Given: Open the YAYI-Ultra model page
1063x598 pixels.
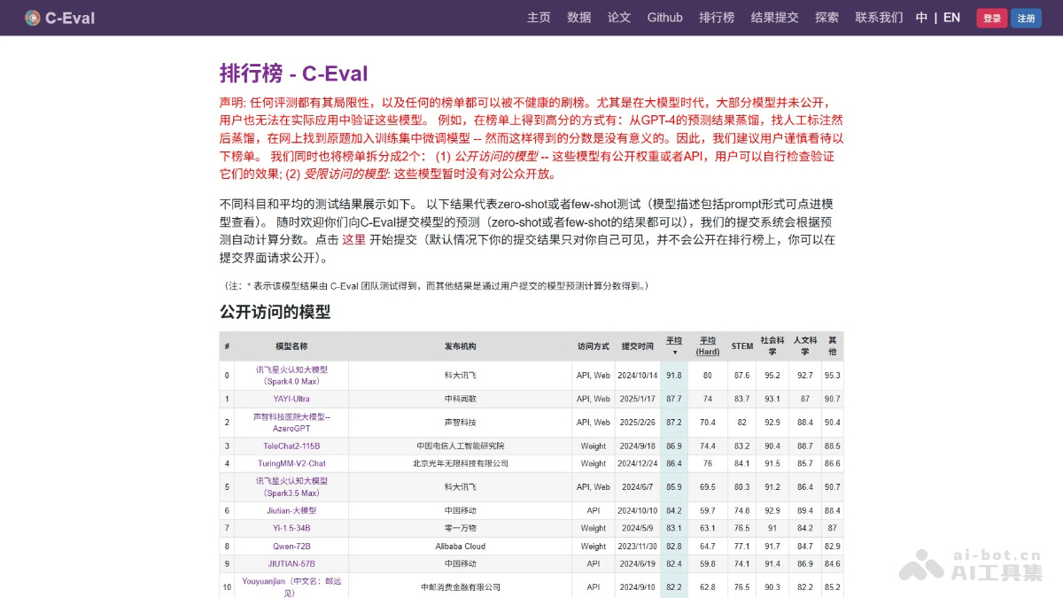Looking at the screenshot, I should 292,399.
